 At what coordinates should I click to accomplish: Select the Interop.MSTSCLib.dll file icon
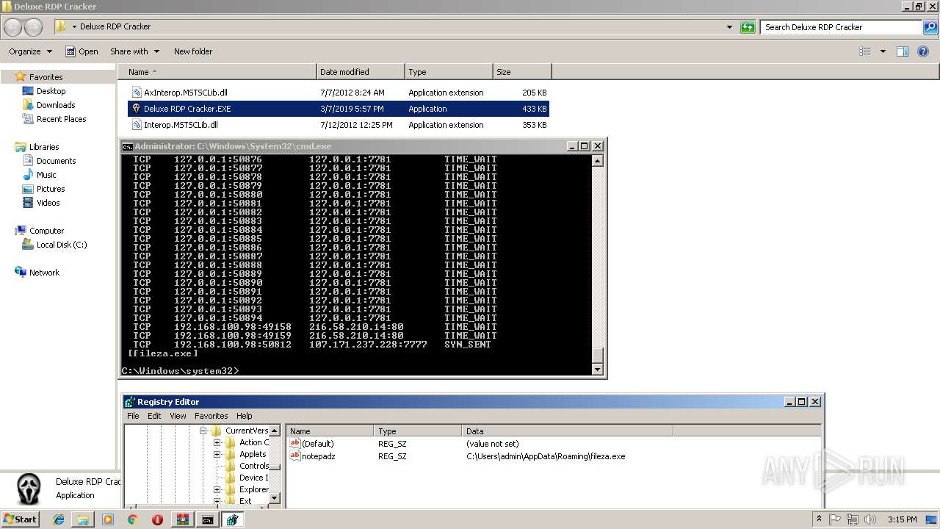coord(136,125)
